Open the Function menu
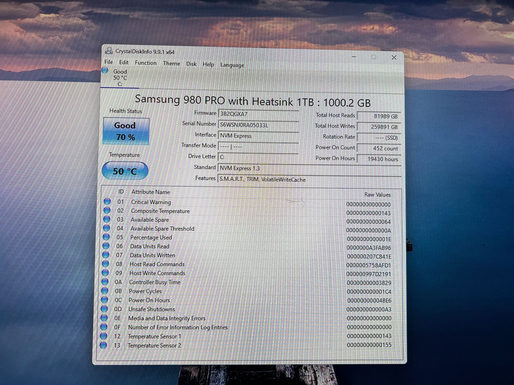Screen dimensions: 514x385 click(146, 63)
